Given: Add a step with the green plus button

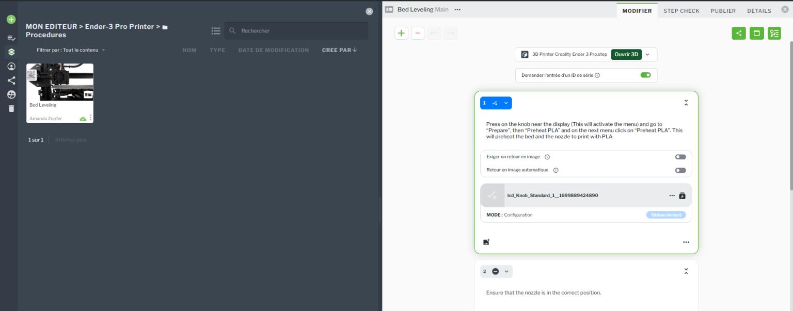Looking at the screenshot, I should point(401,33).
